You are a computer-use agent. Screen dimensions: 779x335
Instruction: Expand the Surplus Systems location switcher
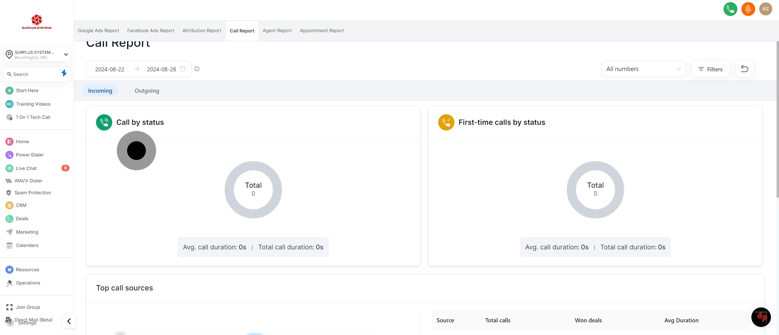click(x=37, y=55)
